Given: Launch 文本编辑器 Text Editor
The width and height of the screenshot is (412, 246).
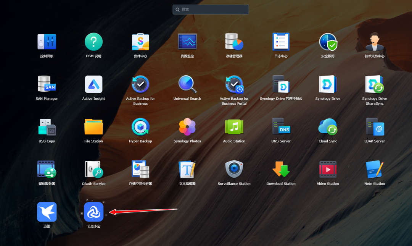Looking at the screenshot, I should [187, 170].
